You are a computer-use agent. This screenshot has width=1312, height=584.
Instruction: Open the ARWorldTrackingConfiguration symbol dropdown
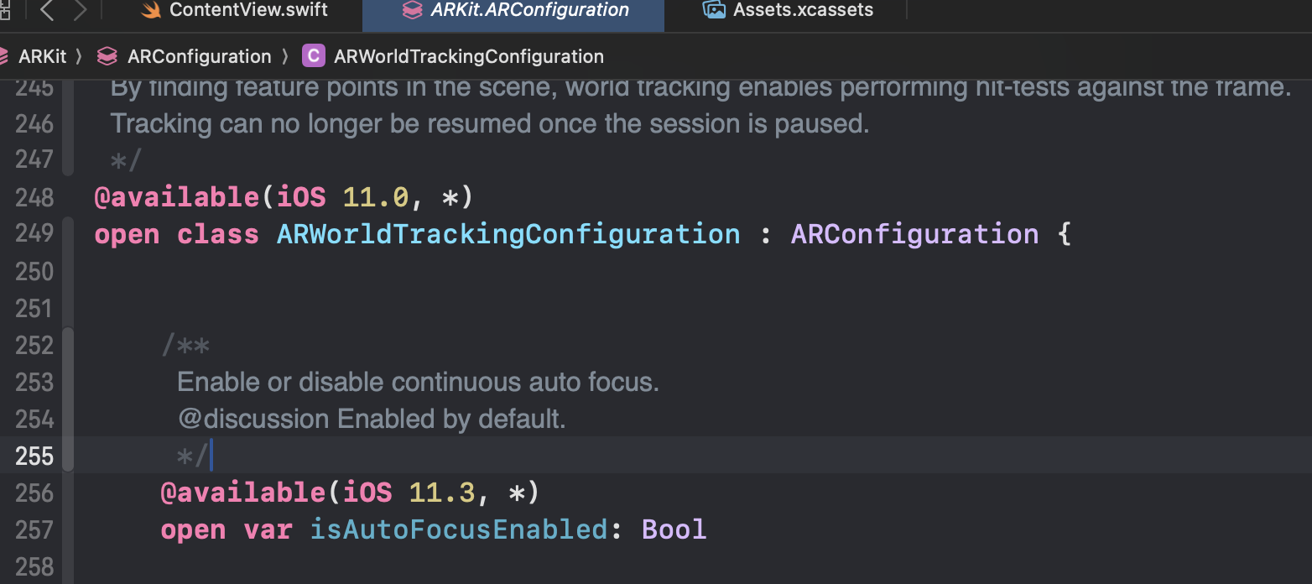[467, 55]
